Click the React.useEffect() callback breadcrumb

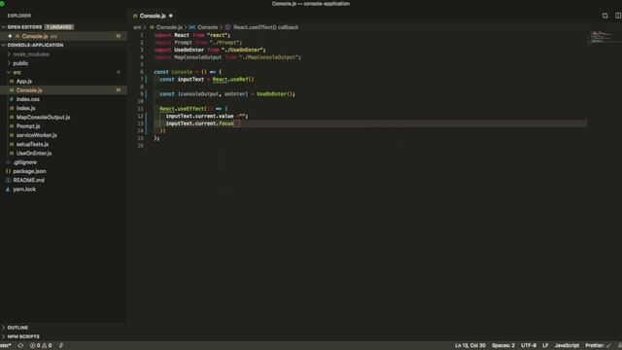[x=265, y=27]
